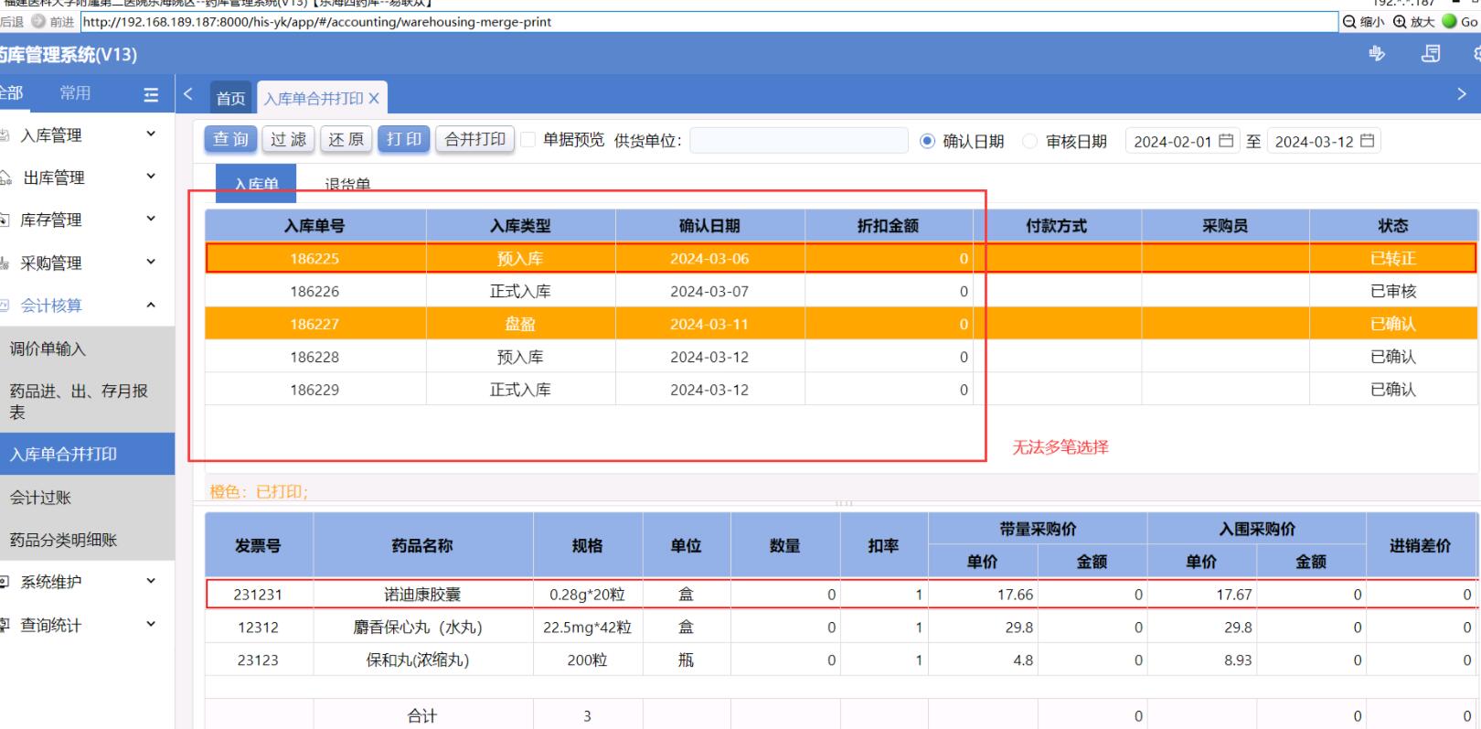This screenshot has width=1481, height=729.
Task: Switch to the 退货单 sub-tab
Action: click(347, 184)
